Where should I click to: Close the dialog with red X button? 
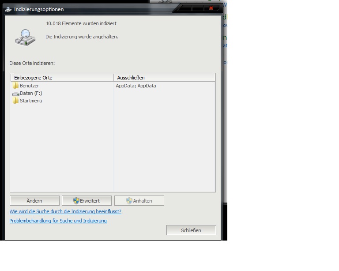click(x=211, y=8)
